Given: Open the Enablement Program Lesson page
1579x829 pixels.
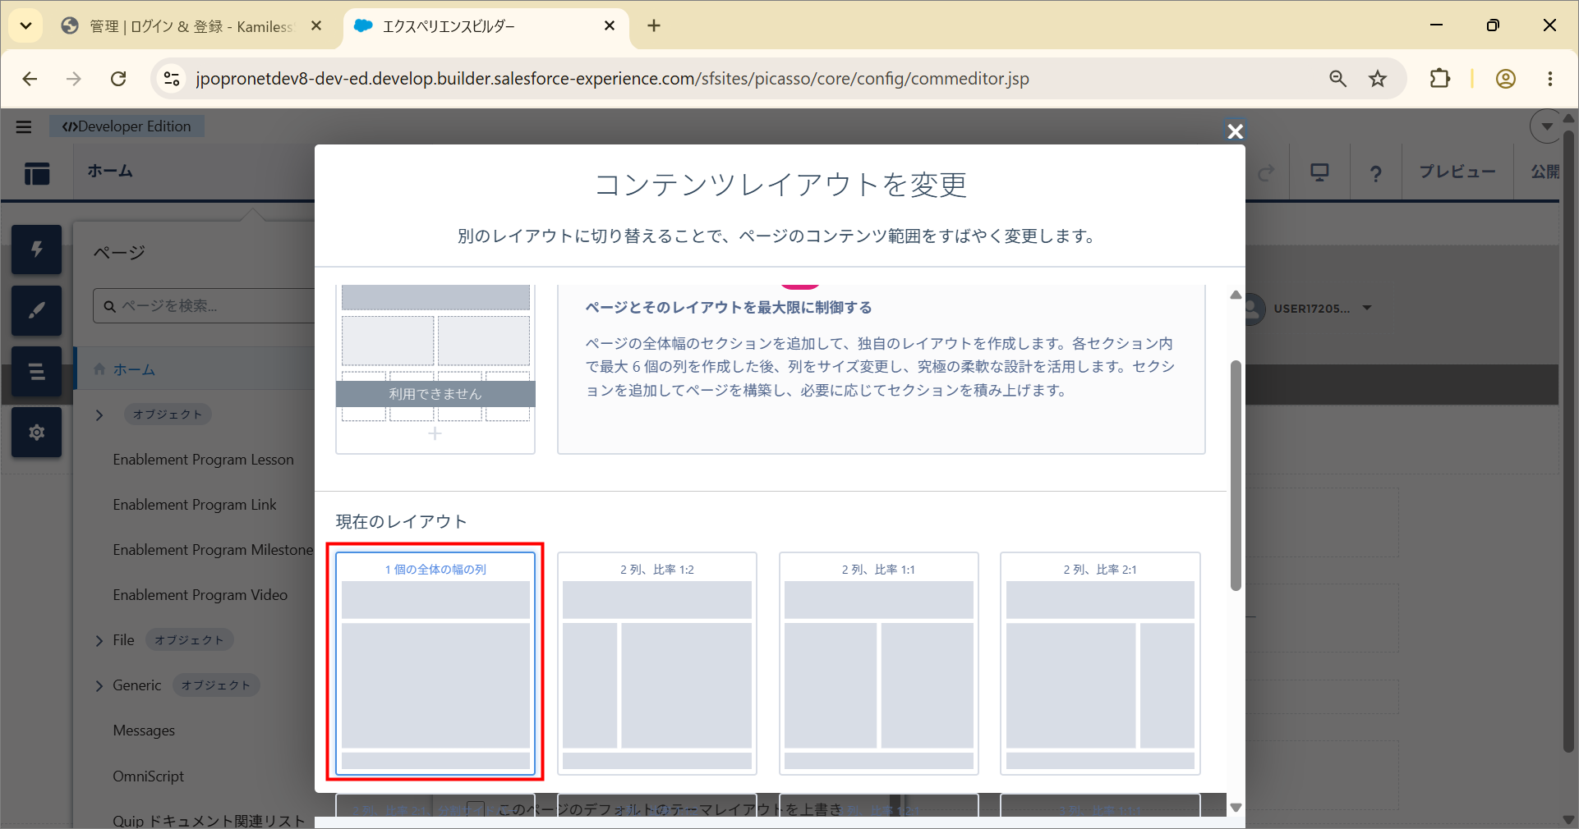Looking at the screenshot, I should (x=203, y=460).
